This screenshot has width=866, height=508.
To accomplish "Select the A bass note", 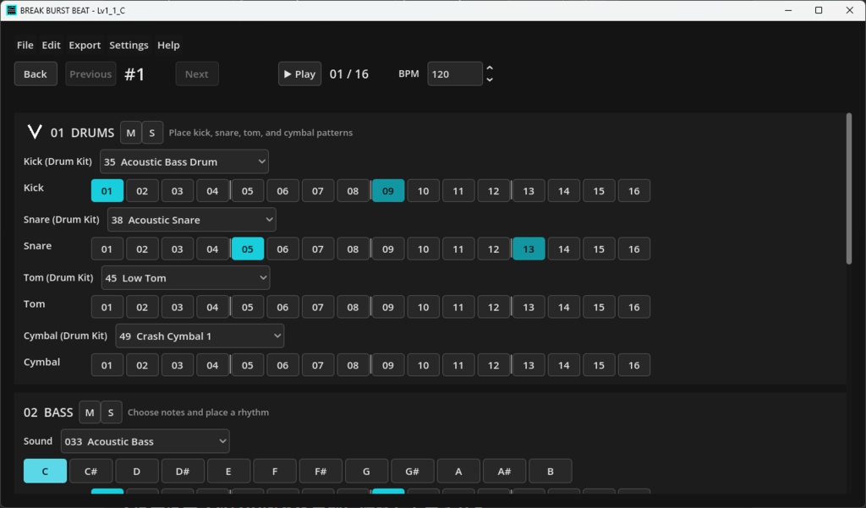I will coord(458,472).
